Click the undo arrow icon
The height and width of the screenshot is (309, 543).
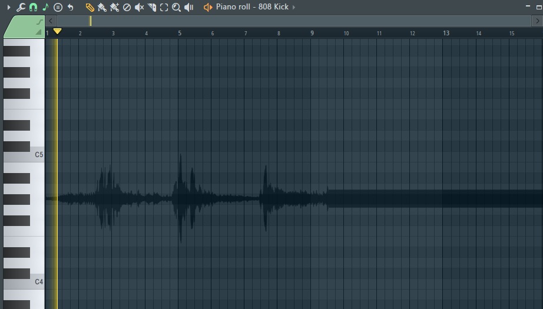(71, 7)
